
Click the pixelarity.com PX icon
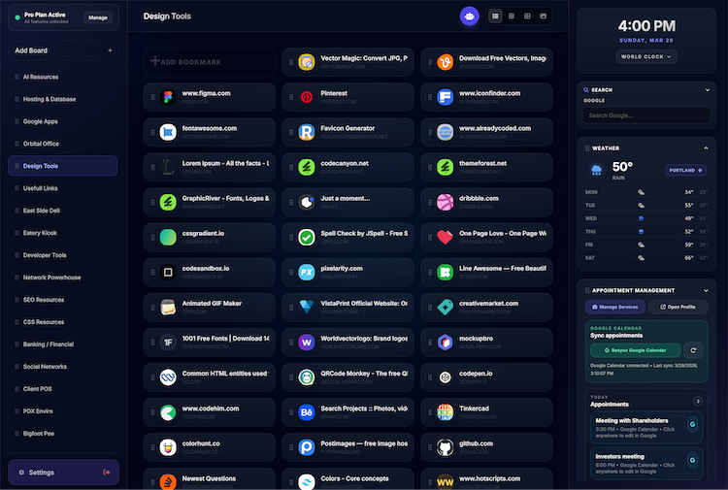click(x=307, y=273)
